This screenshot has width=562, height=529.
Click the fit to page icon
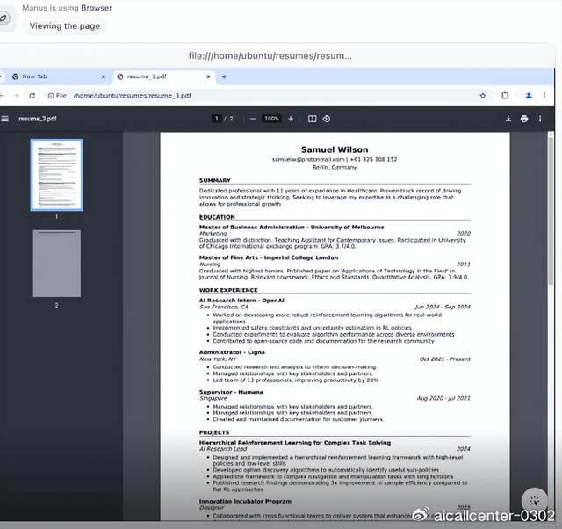click(x=313, y=119)
